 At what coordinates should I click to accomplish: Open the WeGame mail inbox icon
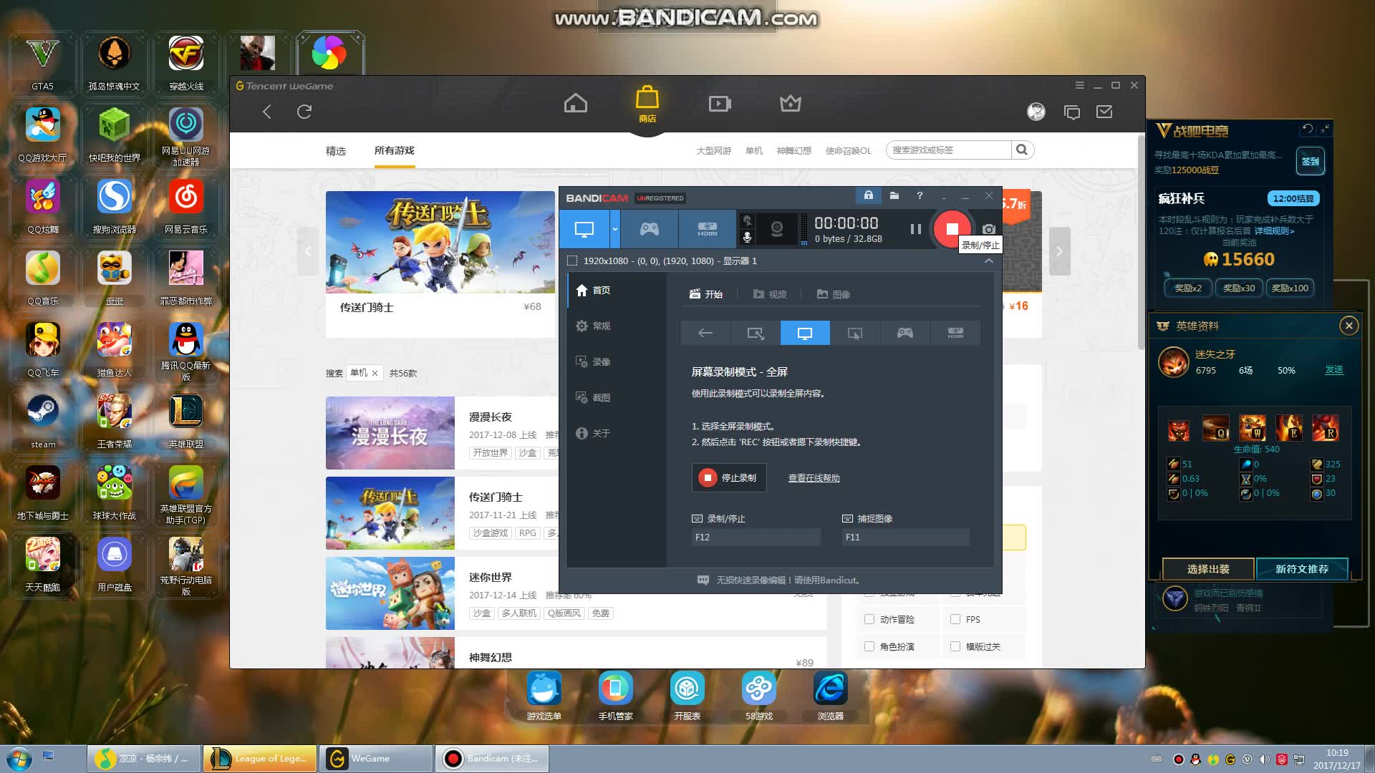click(1104, 112)
